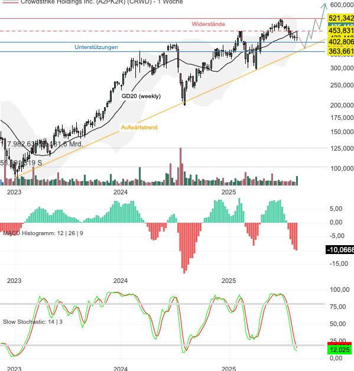Click the 300,000 price axis value

click(342, 68)
